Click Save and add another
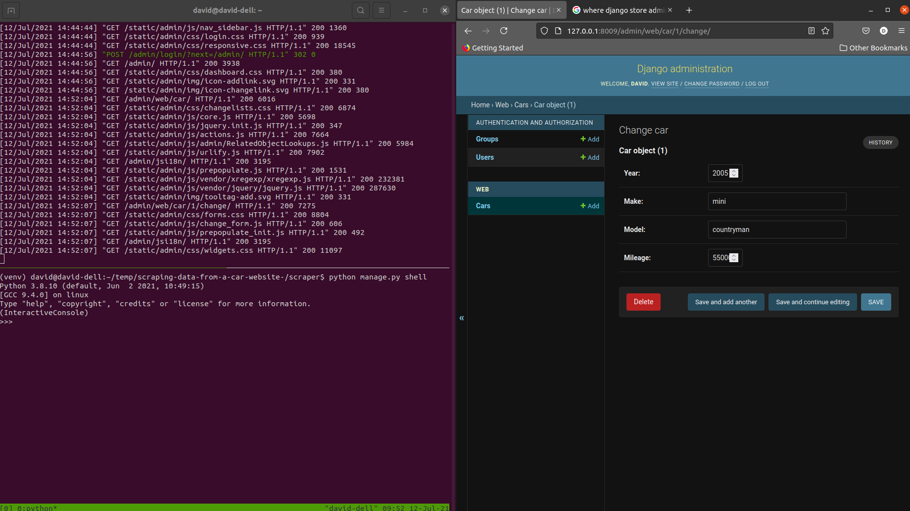This screenshot has width=910, height=511. click(x=725, y=302)
